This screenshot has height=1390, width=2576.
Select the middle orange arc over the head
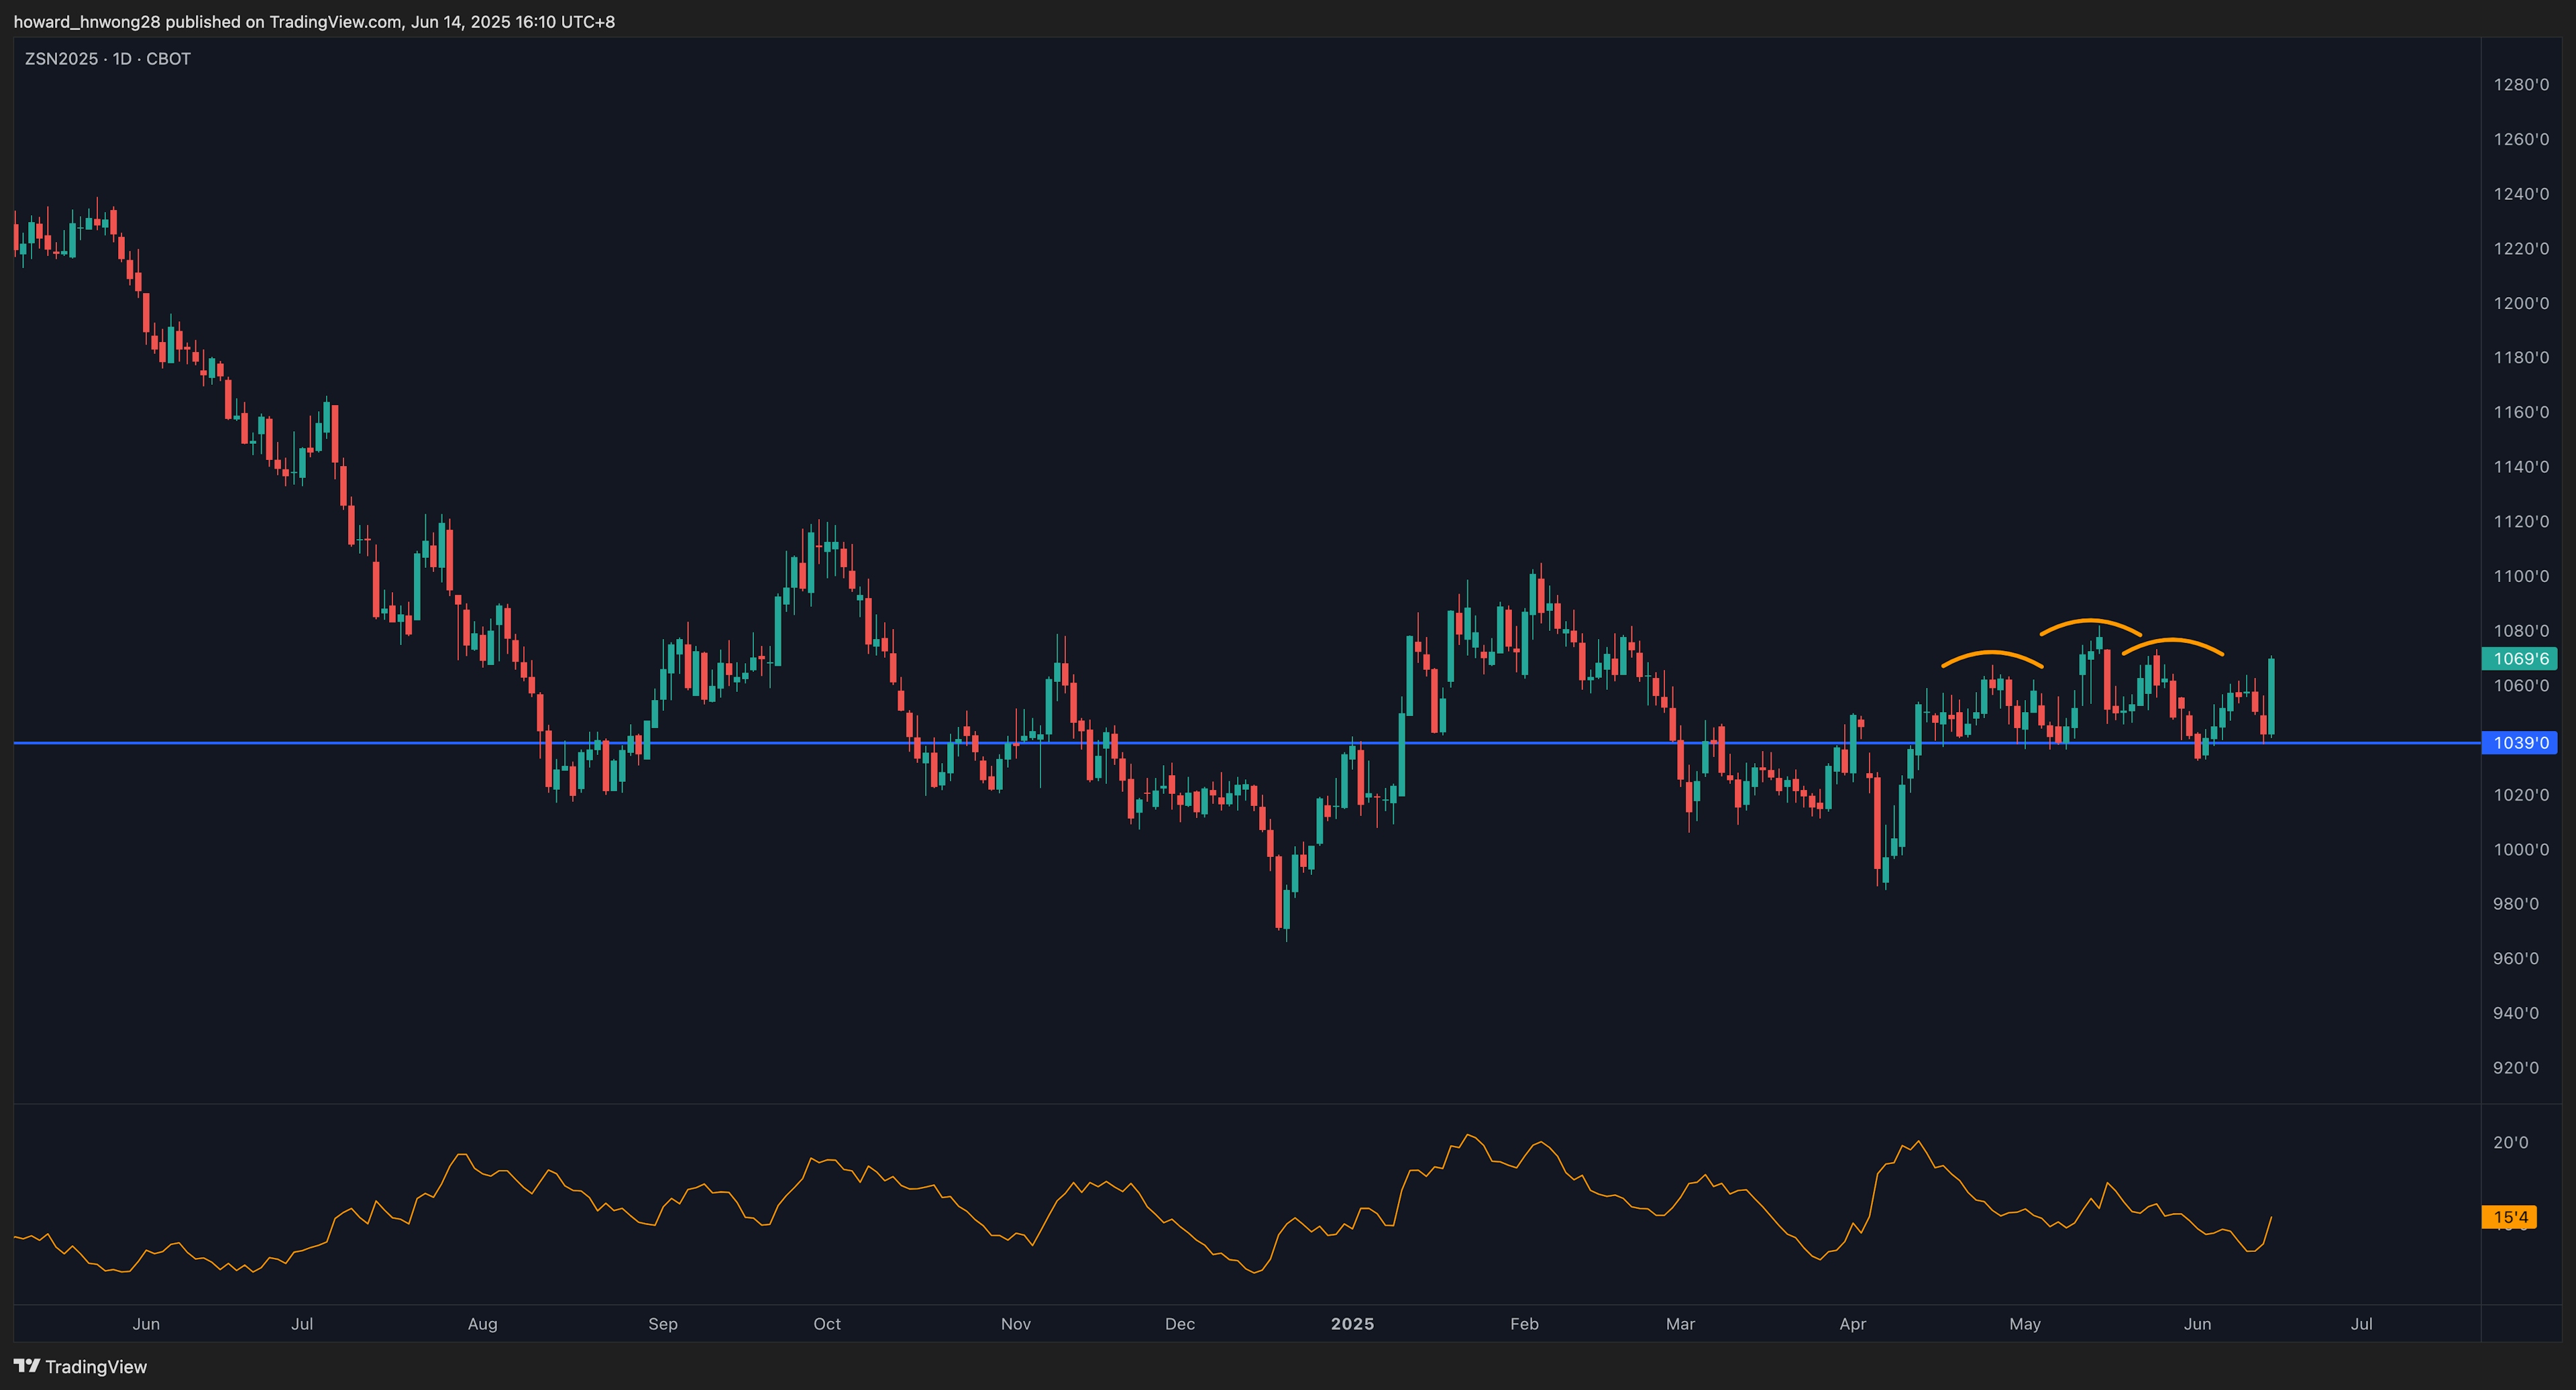click(x=2090, y=622)
